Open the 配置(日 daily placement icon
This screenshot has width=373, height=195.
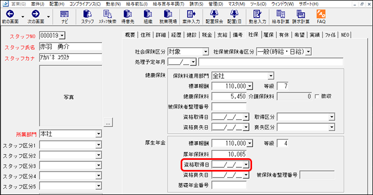234,17
